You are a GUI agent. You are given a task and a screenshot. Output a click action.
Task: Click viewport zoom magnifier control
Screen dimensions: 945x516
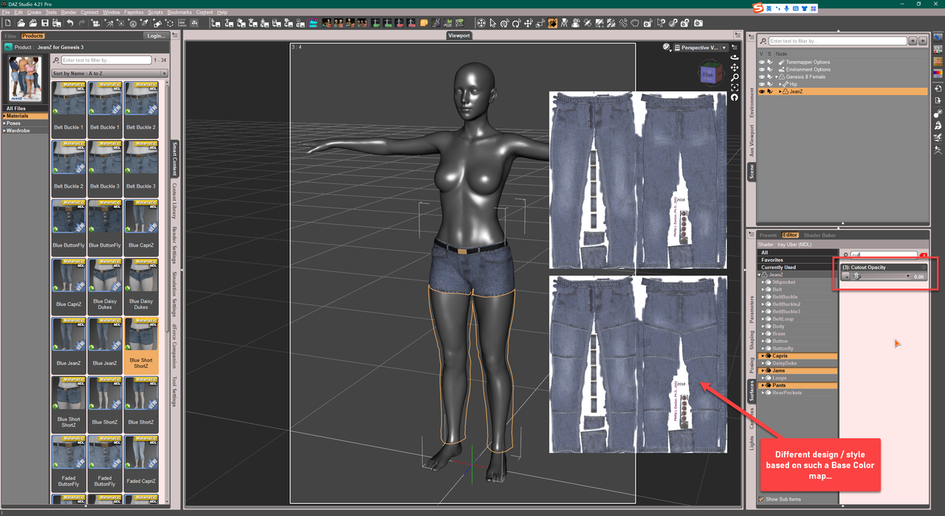(735, 77)
